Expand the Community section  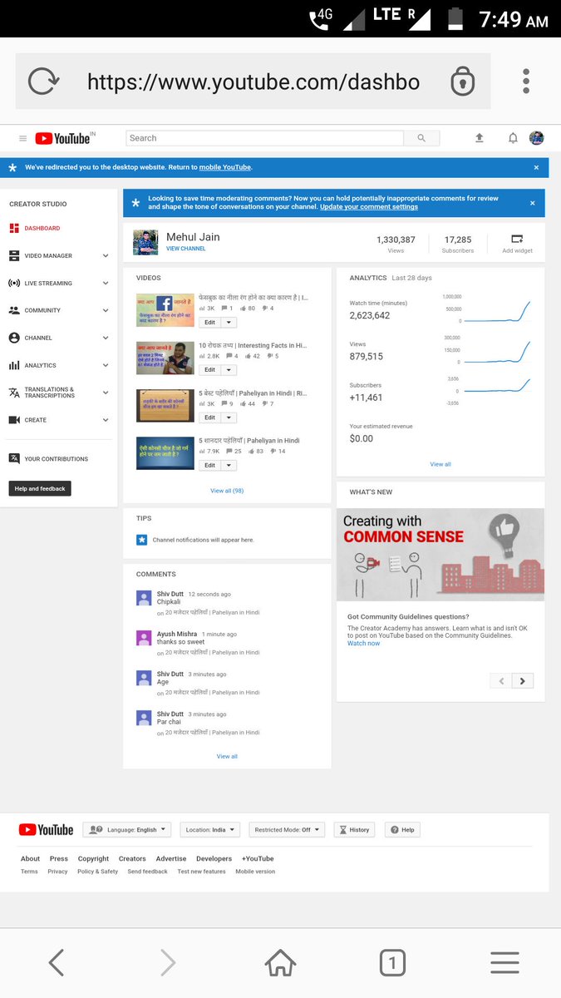click(58, 310)
